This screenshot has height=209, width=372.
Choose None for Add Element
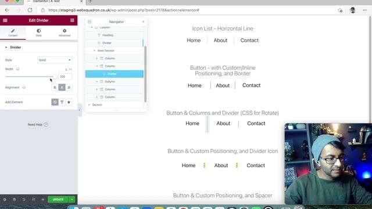(x=55, y=102)
